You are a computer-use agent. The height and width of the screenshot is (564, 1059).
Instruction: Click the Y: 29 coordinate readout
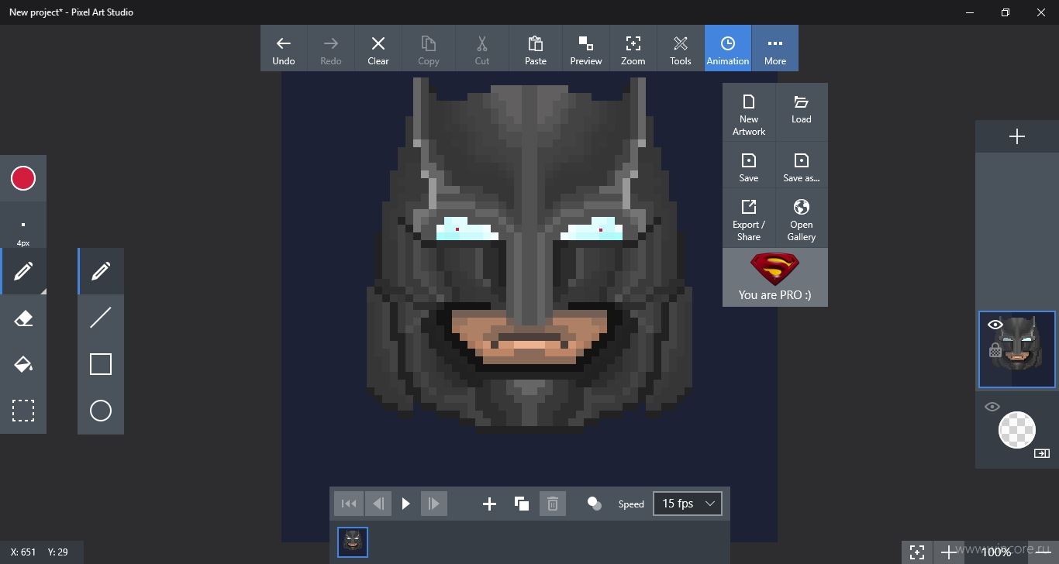coord(58,552)
